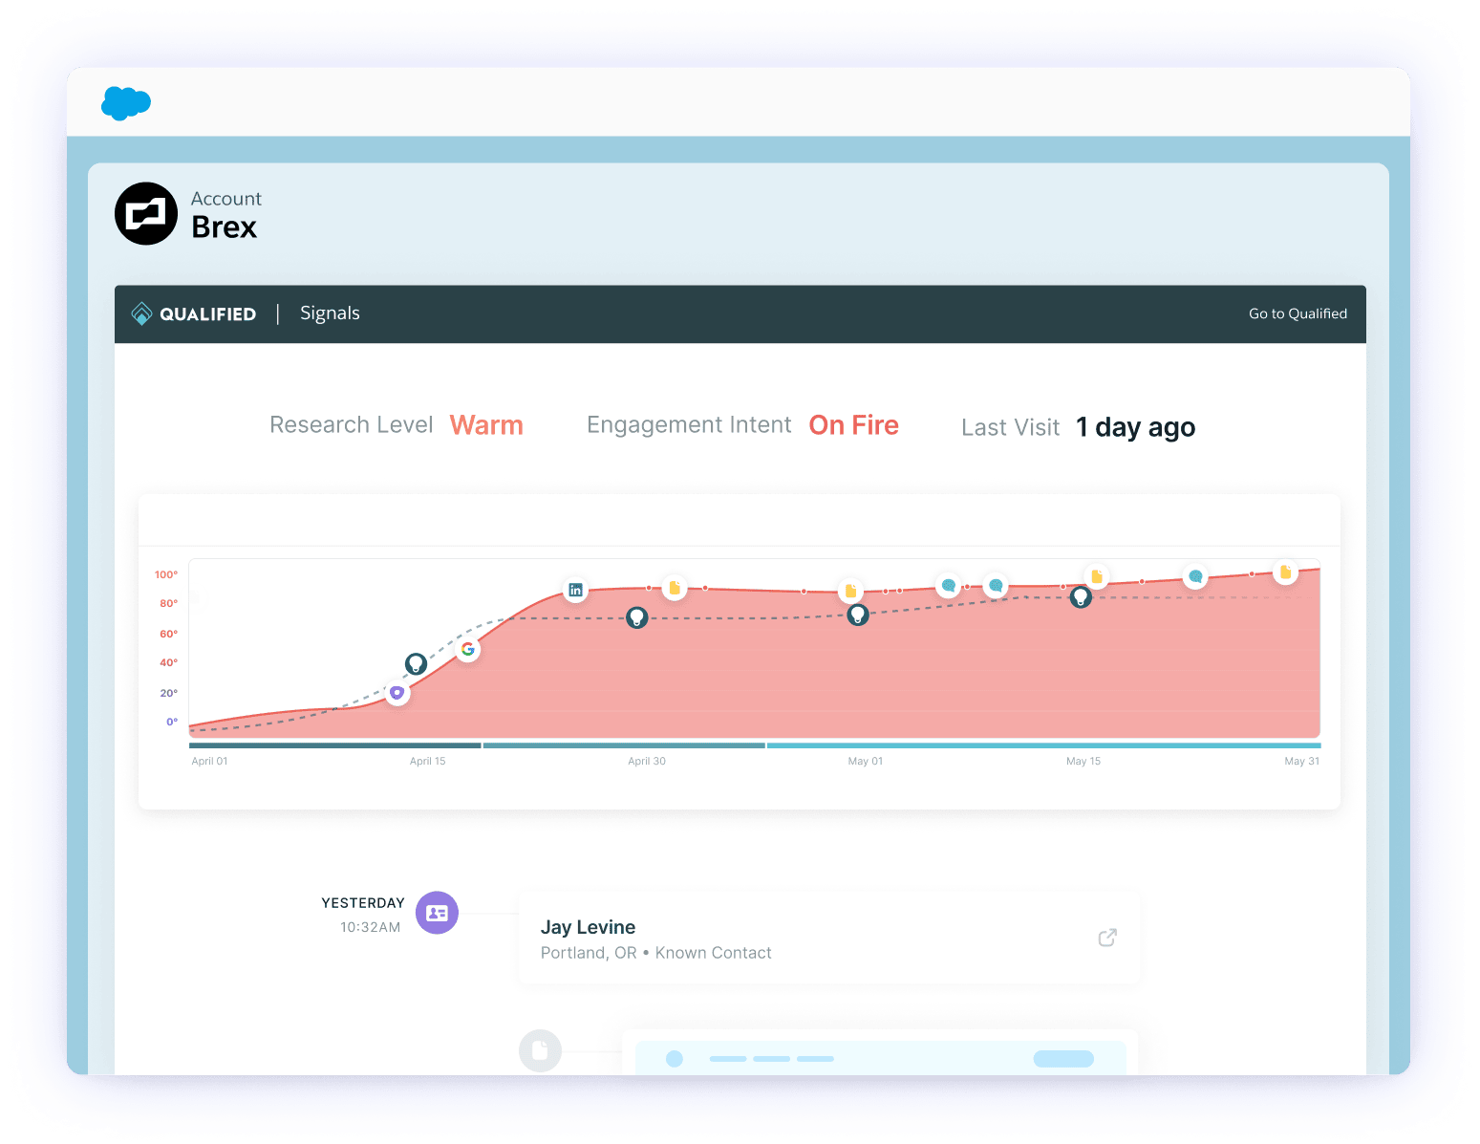Click Portland, OR Known Contact text

coord(655,953)
